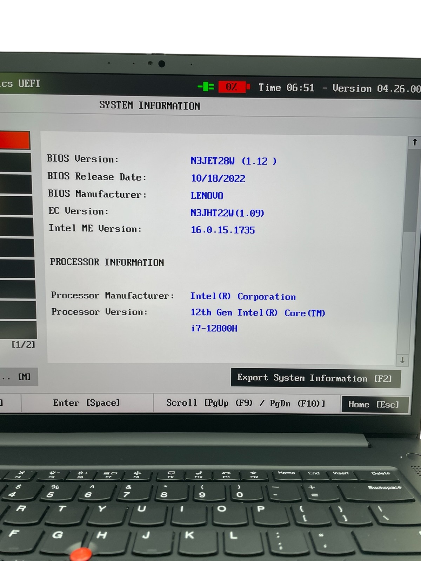Click the EC Version: label

pos(79,211)
